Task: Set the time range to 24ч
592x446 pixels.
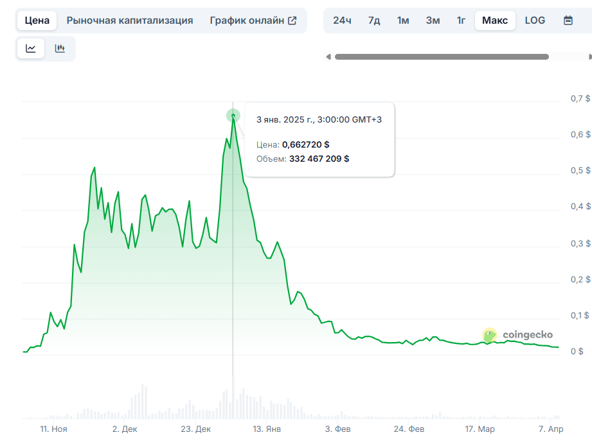Action: (342, 21)
